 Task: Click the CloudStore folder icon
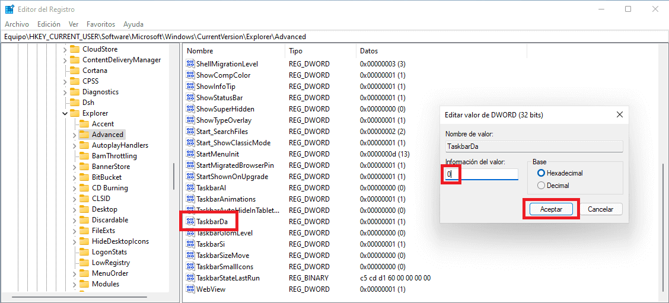[x=75, y=49]
